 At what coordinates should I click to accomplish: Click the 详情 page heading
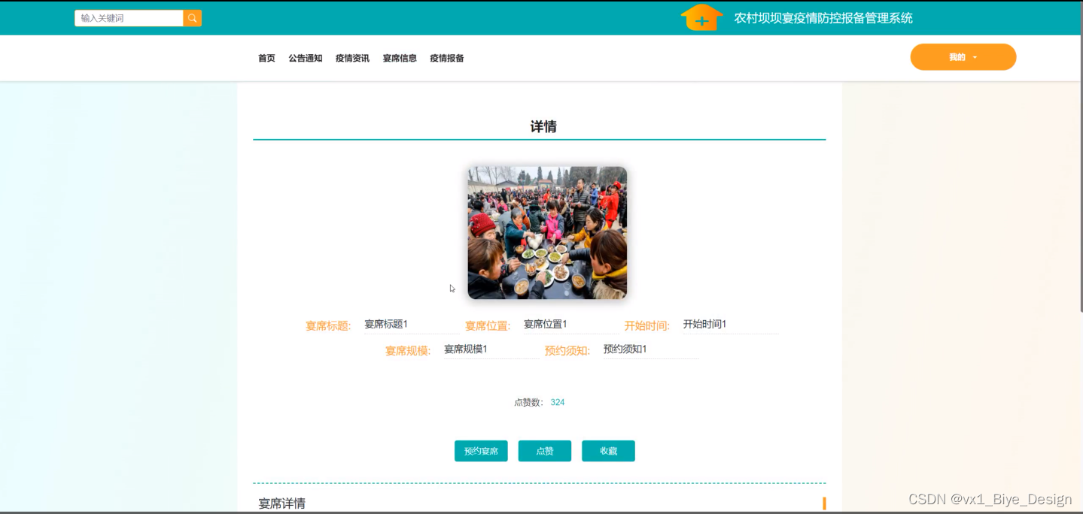(543, 127)
